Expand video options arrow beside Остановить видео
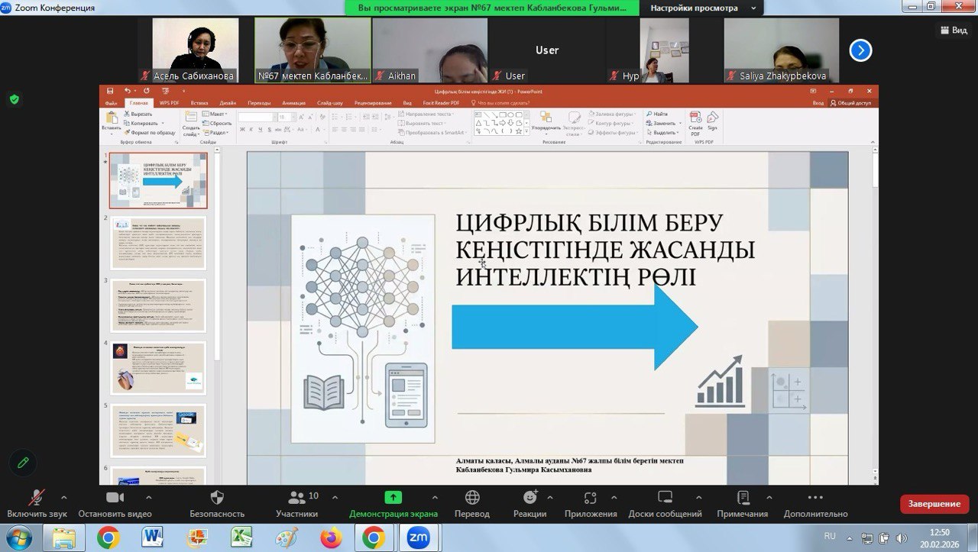The height and width of the screenshot is (552, 978). [148, 498]
